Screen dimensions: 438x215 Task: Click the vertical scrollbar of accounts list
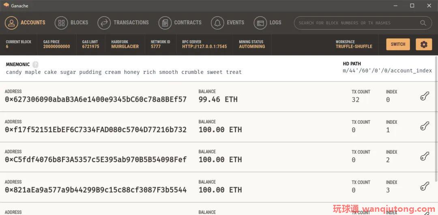tap(436, 119)
